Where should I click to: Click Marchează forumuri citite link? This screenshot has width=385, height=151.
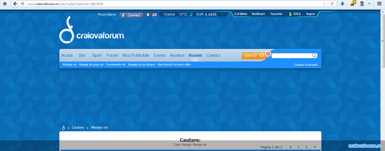(174, 65)
